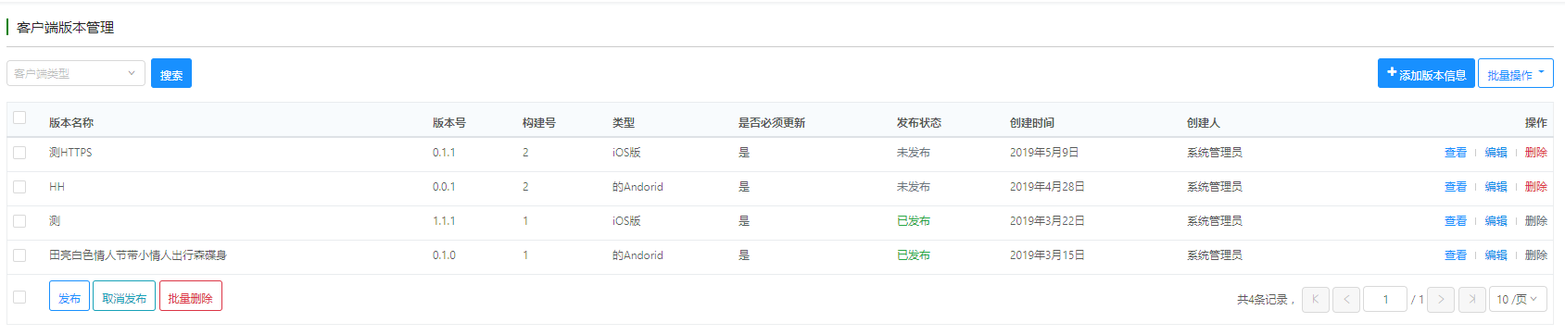Click the plus icon on 添加版本信息

coord(1392,72)
